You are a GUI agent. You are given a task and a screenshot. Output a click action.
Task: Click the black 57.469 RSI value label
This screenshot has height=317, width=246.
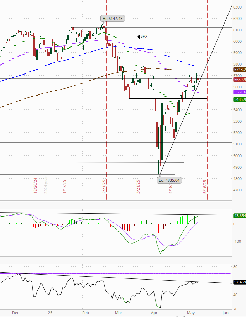pos(240,282)
